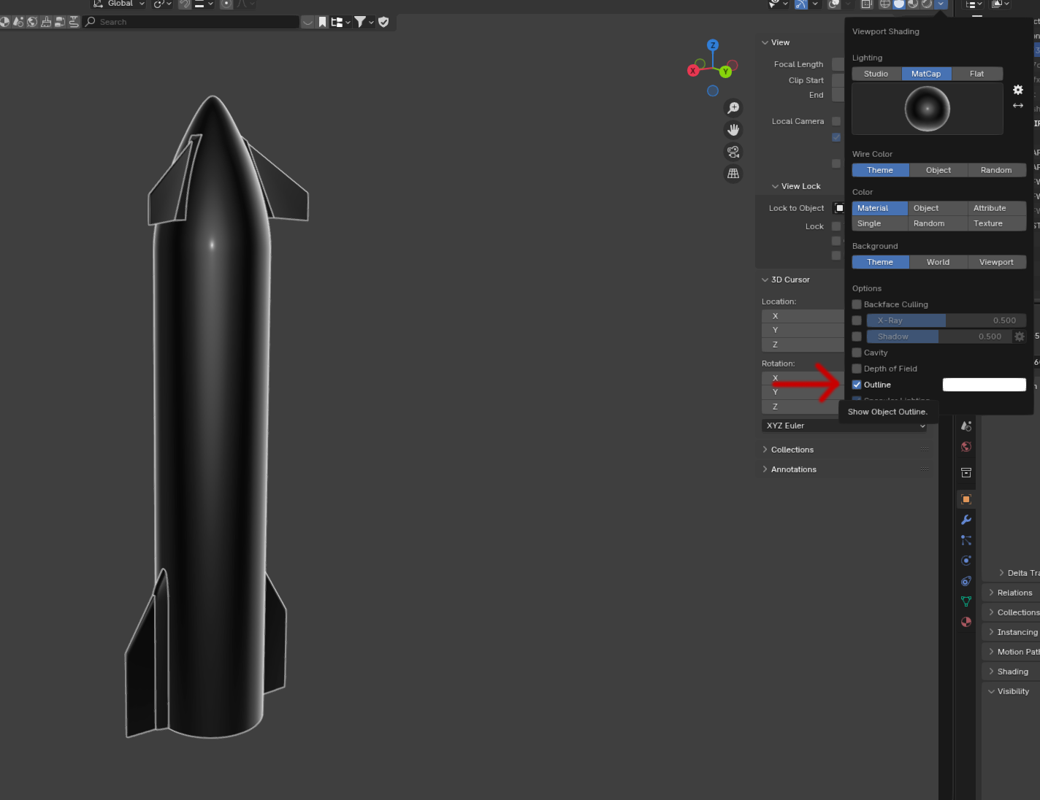Click the bookmark icon beside search
This screenshot has width=1040, height=800.
point(322,22)
